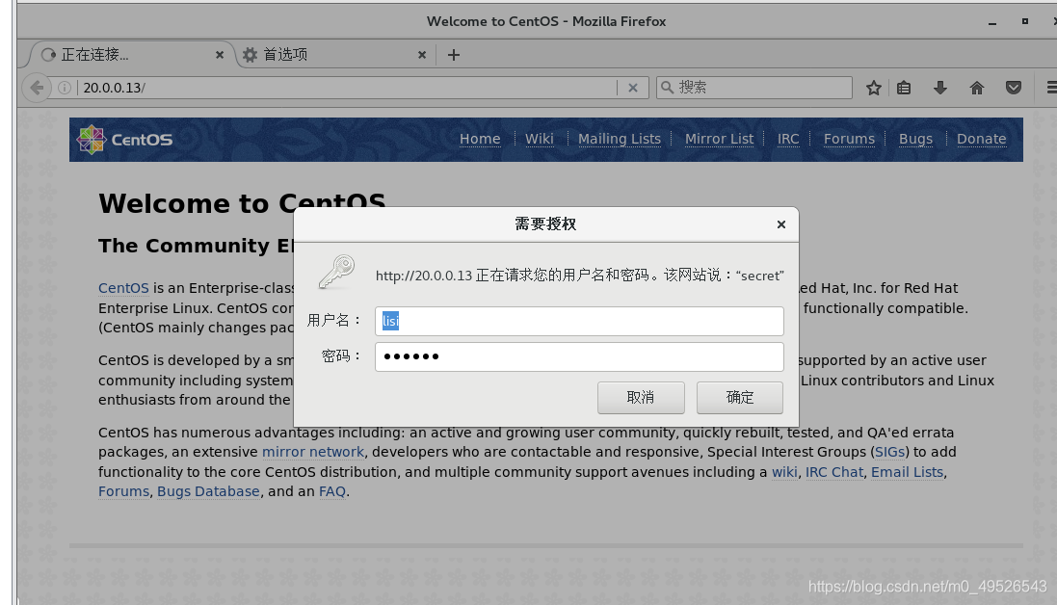
Task: Click the Welcome to CentOS heading
Action: (242, 203)
